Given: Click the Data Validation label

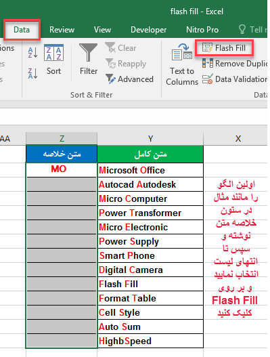Looking at the screenshot, I should click(x=241, y=79).
